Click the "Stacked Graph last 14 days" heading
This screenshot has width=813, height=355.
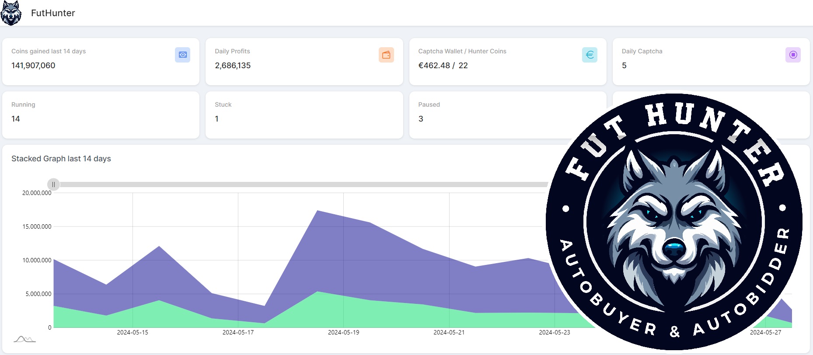pos(61,159)
